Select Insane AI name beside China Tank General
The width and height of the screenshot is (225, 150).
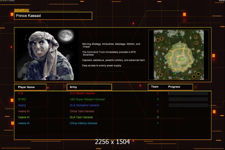click(x=24, y=111)
